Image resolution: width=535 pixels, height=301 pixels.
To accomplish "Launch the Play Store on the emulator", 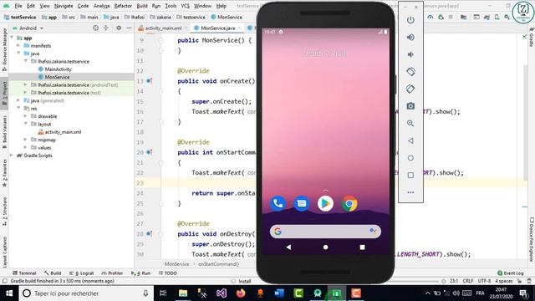I will 325,203.
